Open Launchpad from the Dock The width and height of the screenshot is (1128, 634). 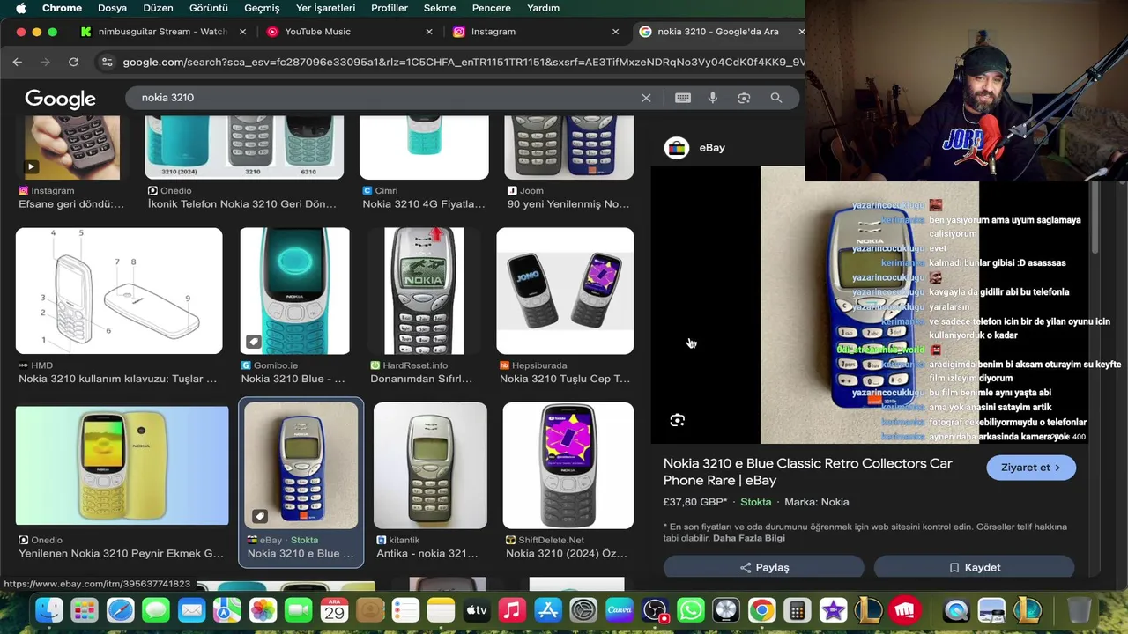(x=85, y=609)
